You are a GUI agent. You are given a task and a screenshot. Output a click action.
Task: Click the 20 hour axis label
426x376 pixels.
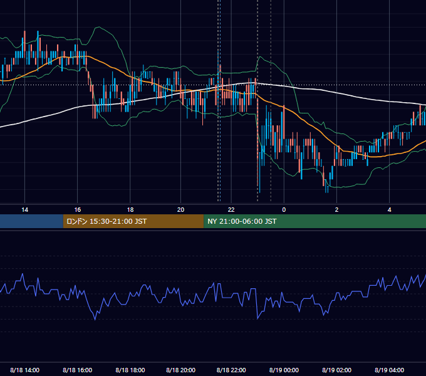[180, 210]
